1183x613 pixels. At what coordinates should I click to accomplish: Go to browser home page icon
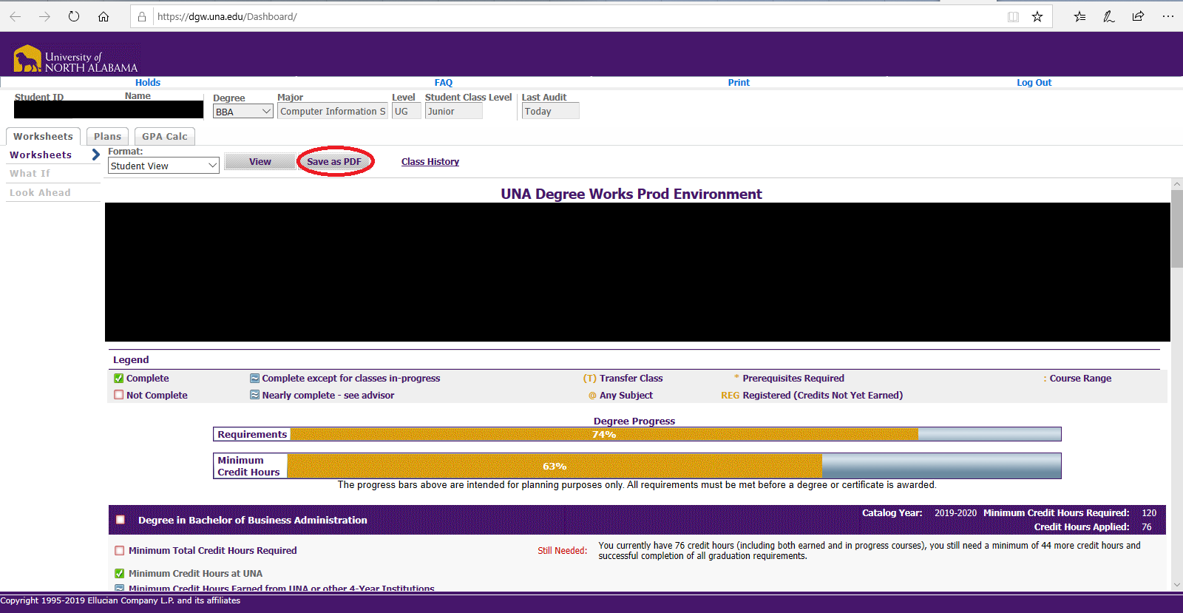point(104,16)
